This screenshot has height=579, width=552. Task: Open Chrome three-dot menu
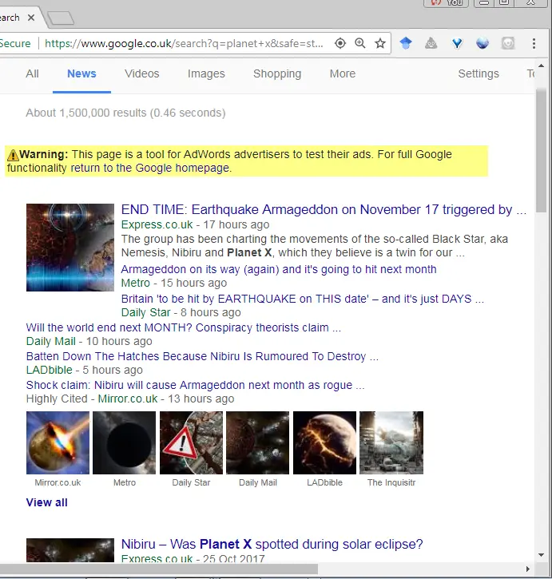point(534,44)
